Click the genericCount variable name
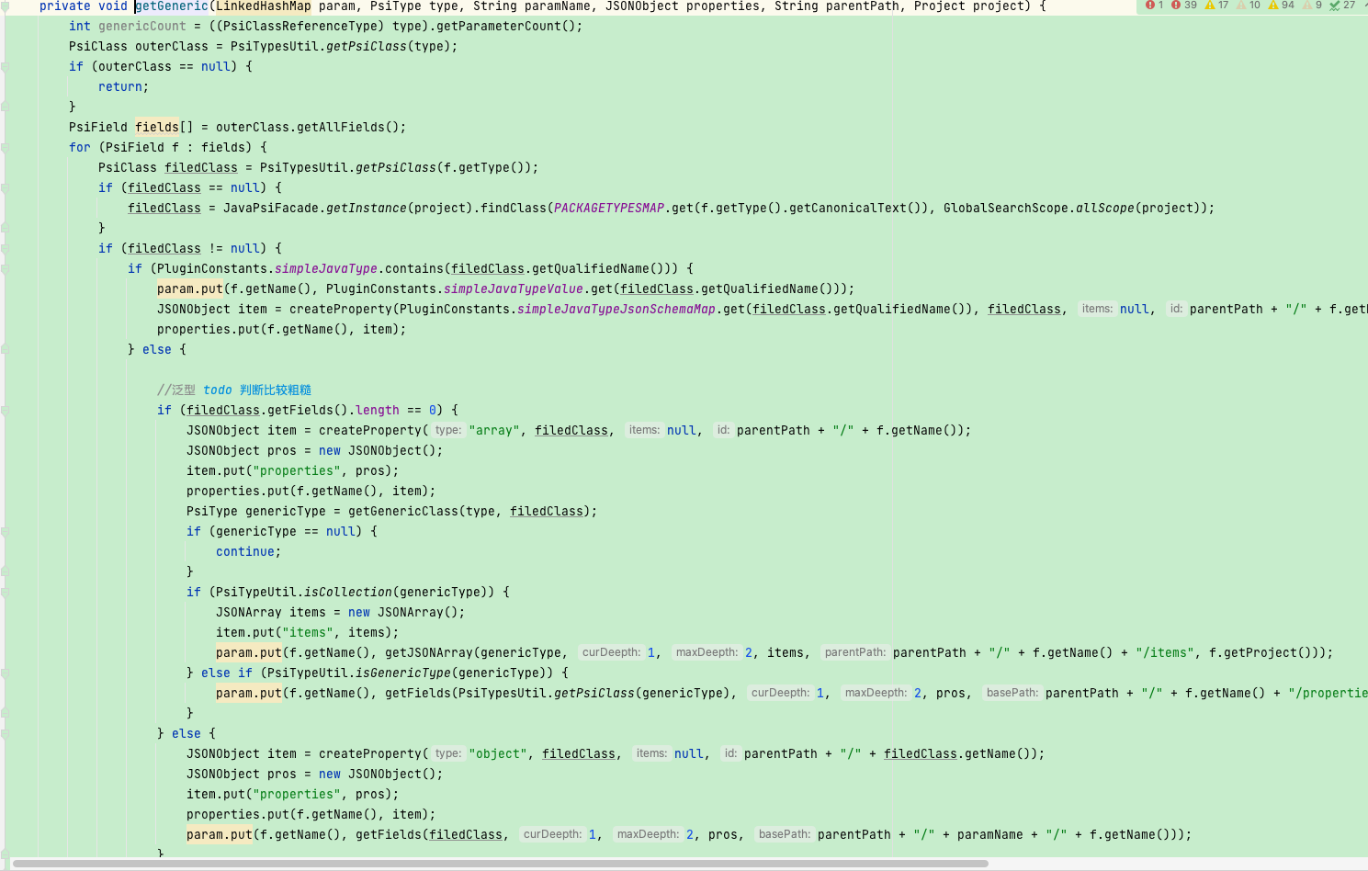This screenshot has width=1368, height=871. pos(142,27)
